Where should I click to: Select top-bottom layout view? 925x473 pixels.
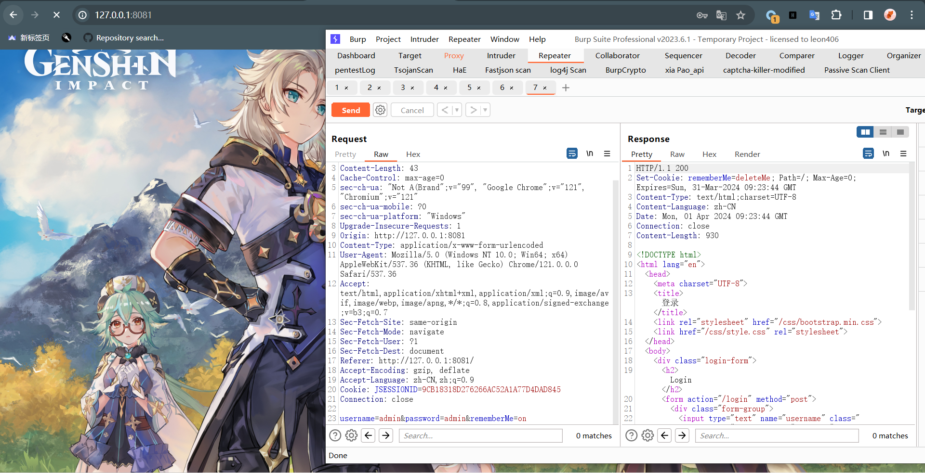coord(883,132)
